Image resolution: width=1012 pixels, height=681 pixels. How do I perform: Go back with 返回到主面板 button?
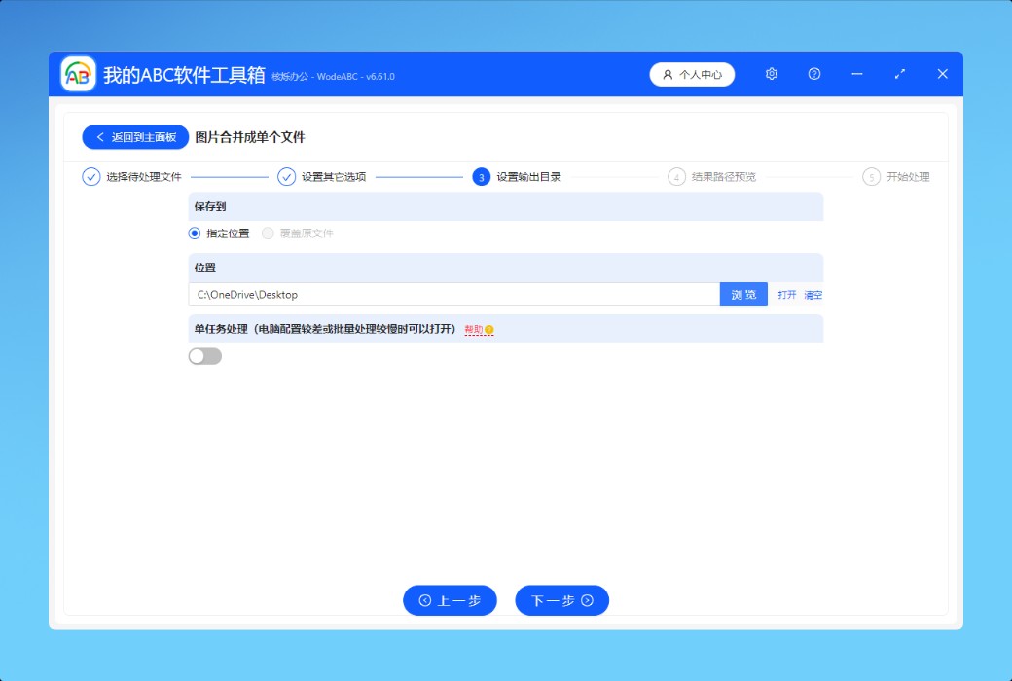click(135, 137)
